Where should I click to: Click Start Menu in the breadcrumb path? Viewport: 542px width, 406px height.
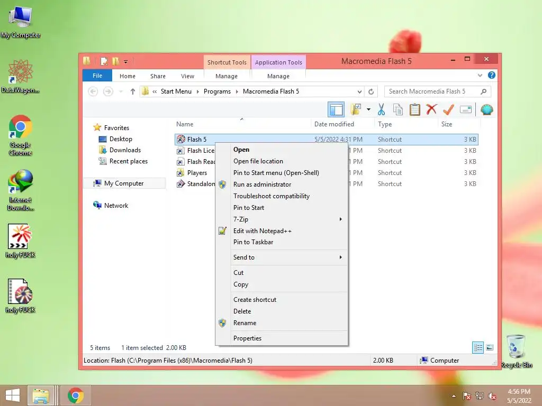pyautogui.click(x=176, y=91)
